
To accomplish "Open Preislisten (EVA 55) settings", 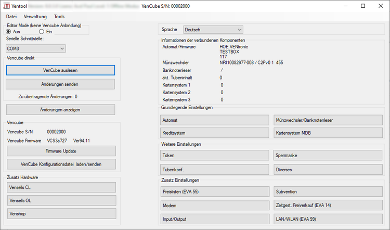I will pyautogui.click(x=215, y=192).
